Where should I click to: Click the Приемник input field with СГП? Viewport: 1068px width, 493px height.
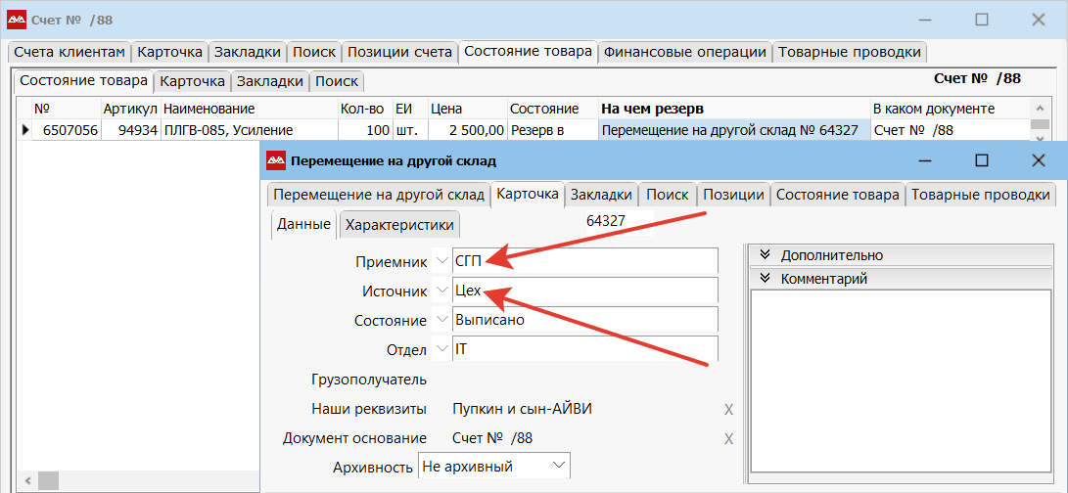pyautogui.click(x=583, y=261)
